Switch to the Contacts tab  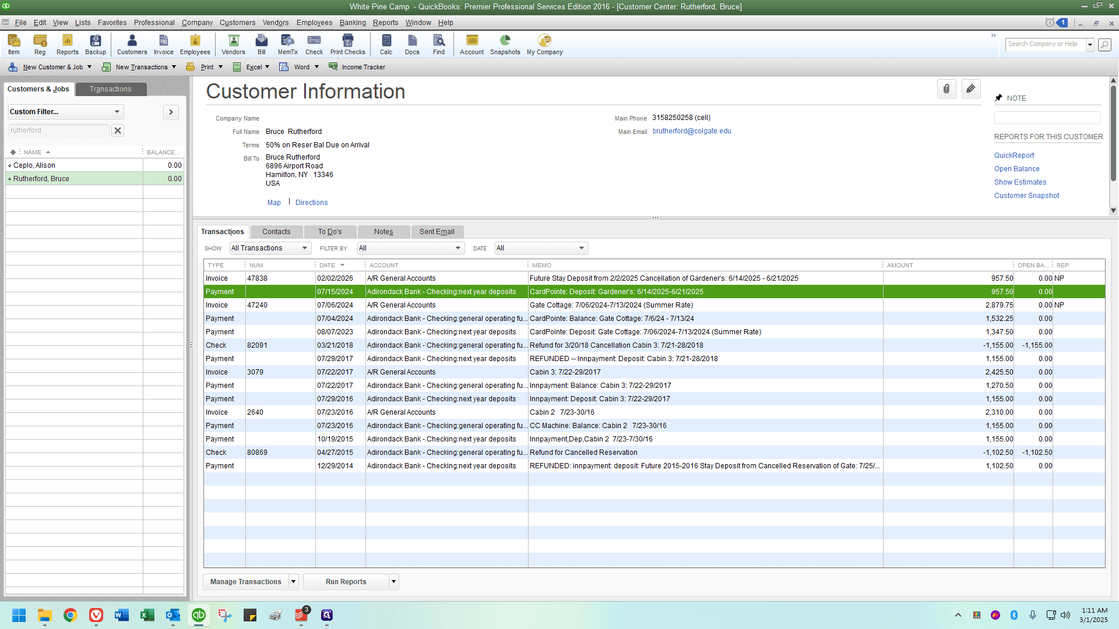[x=276, y=232]
